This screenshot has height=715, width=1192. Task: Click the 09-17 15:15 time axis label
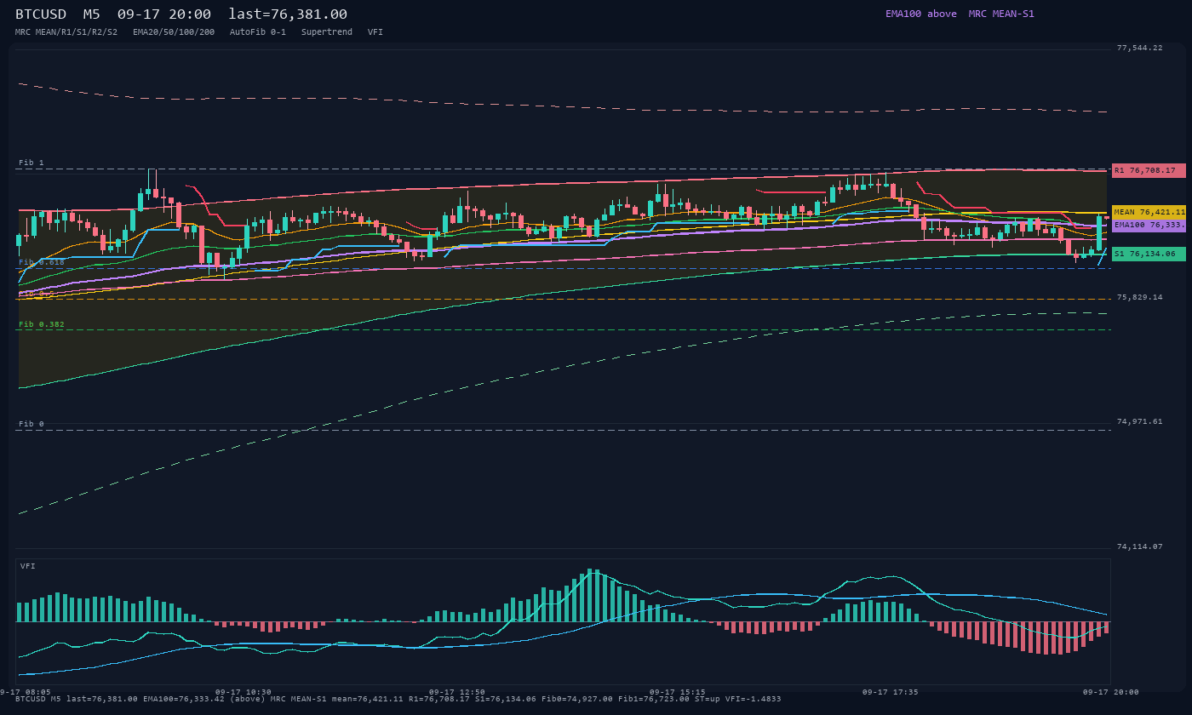pyautogui.click(x=677, y=692)
